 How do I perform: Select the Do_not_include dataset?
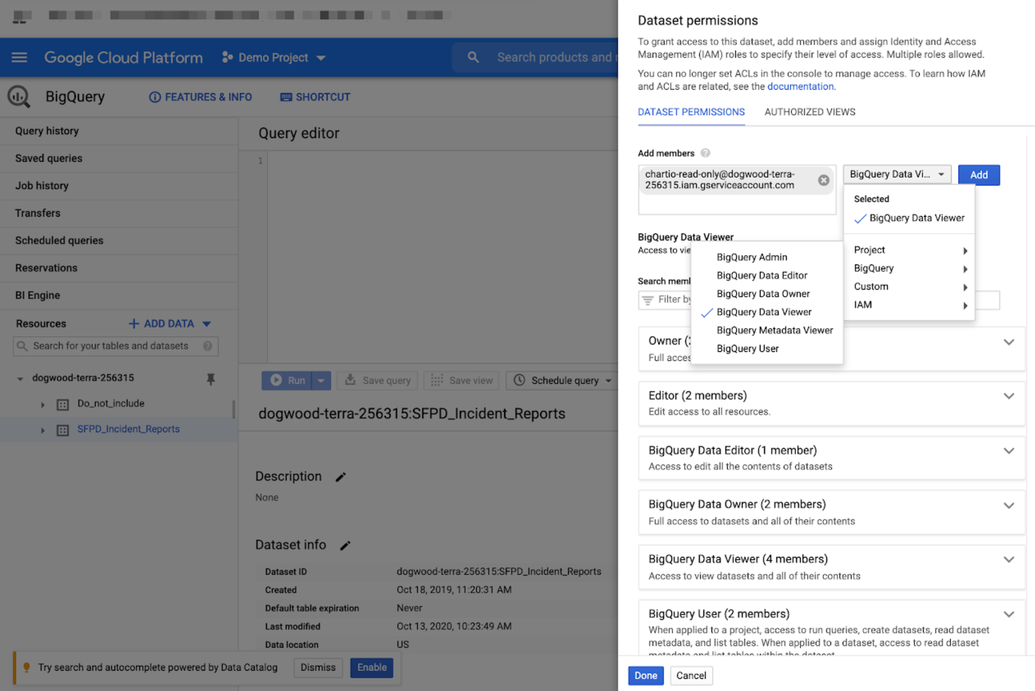(111, 403)
